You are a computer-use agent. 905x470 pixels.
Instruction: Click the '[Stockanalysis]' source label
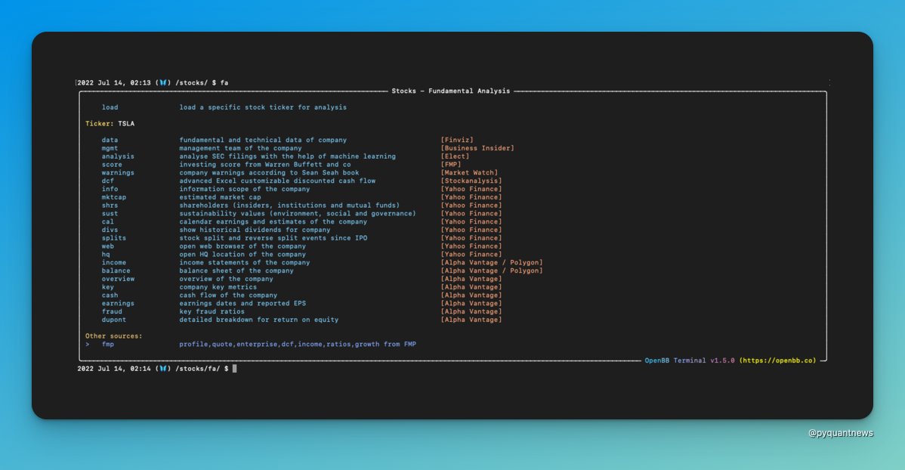pos(471,181)
